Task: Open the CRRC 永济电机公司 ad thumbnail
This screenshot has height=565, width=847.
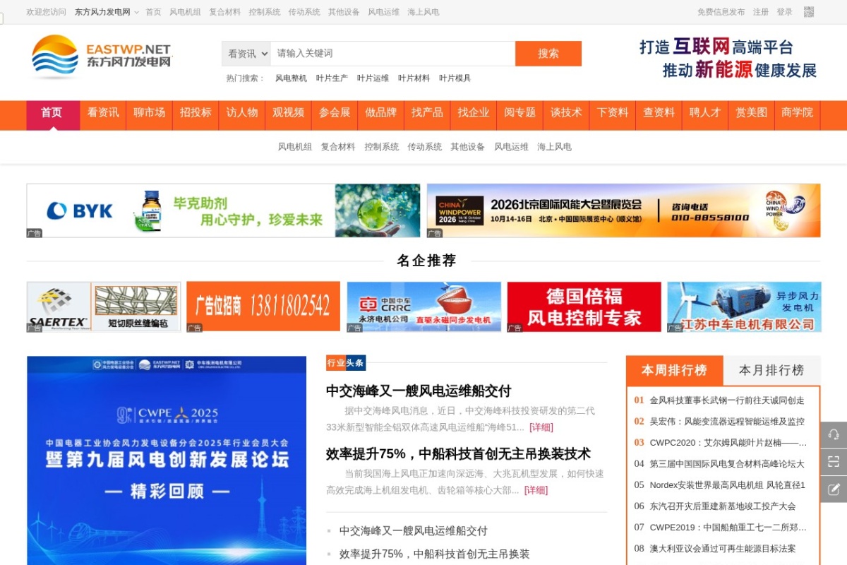Action: (x=423, y=307)
